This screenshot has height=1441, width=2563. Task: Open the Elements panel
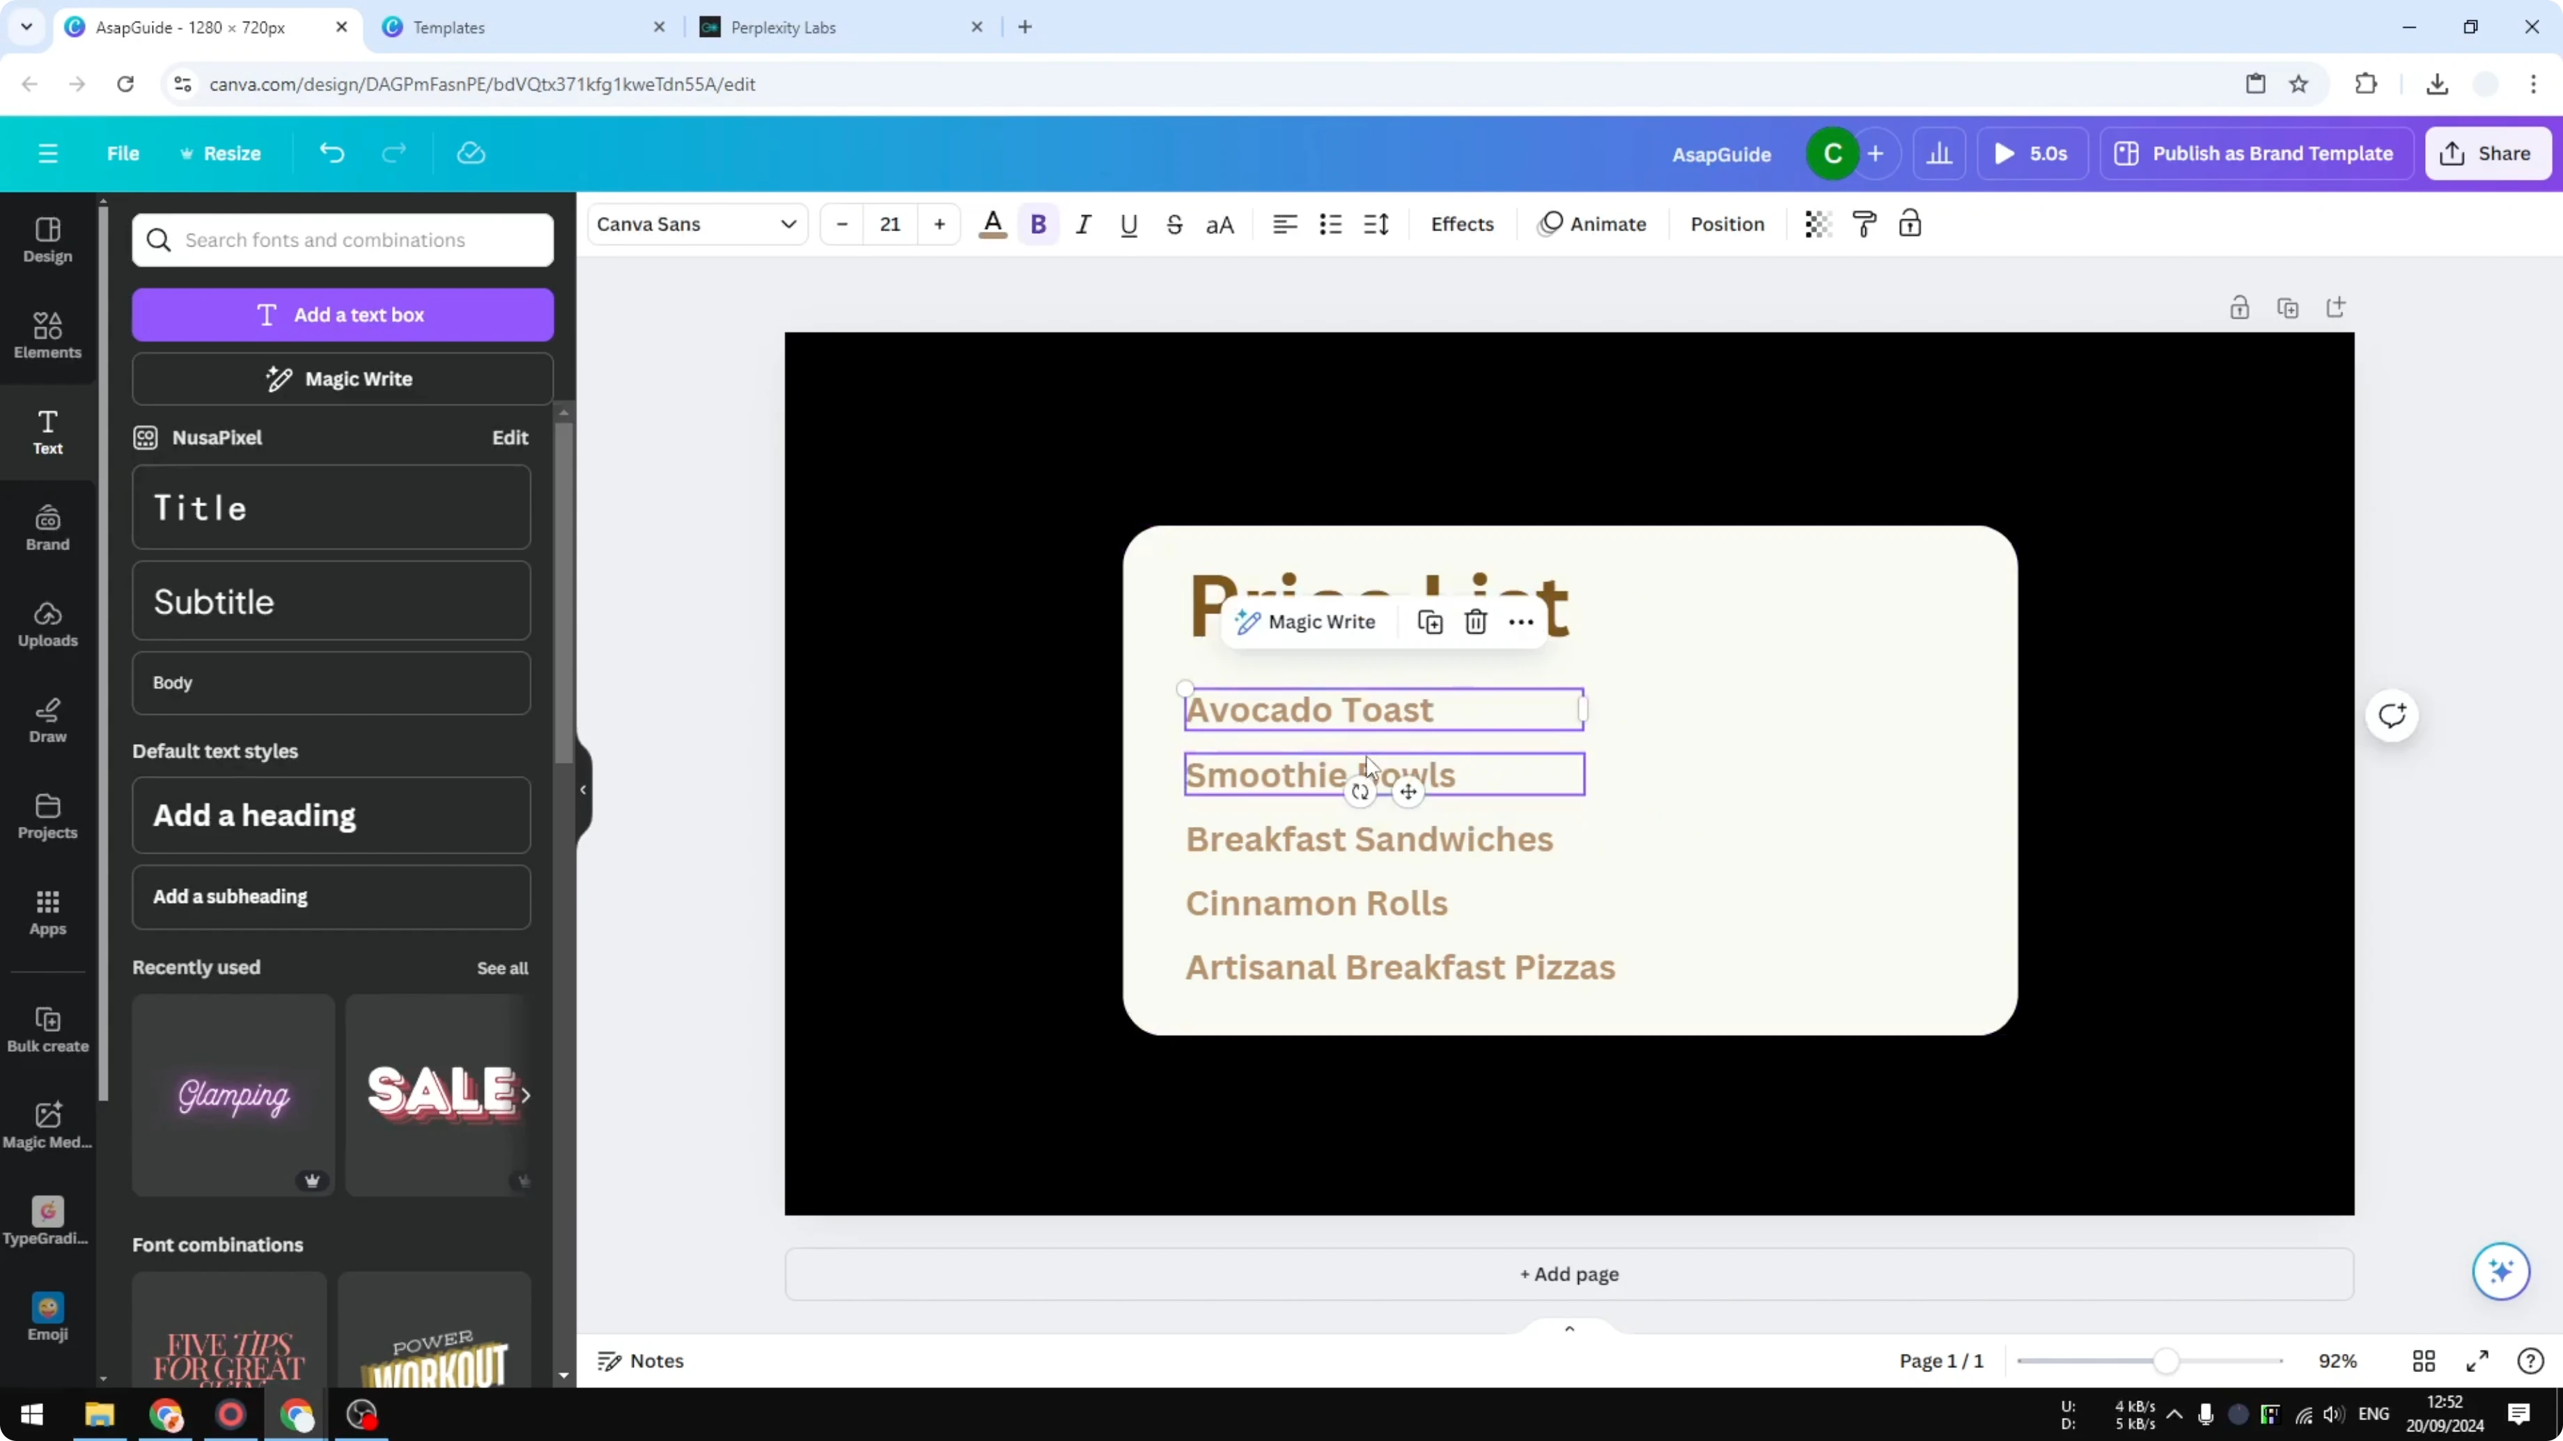click(48, 336)
